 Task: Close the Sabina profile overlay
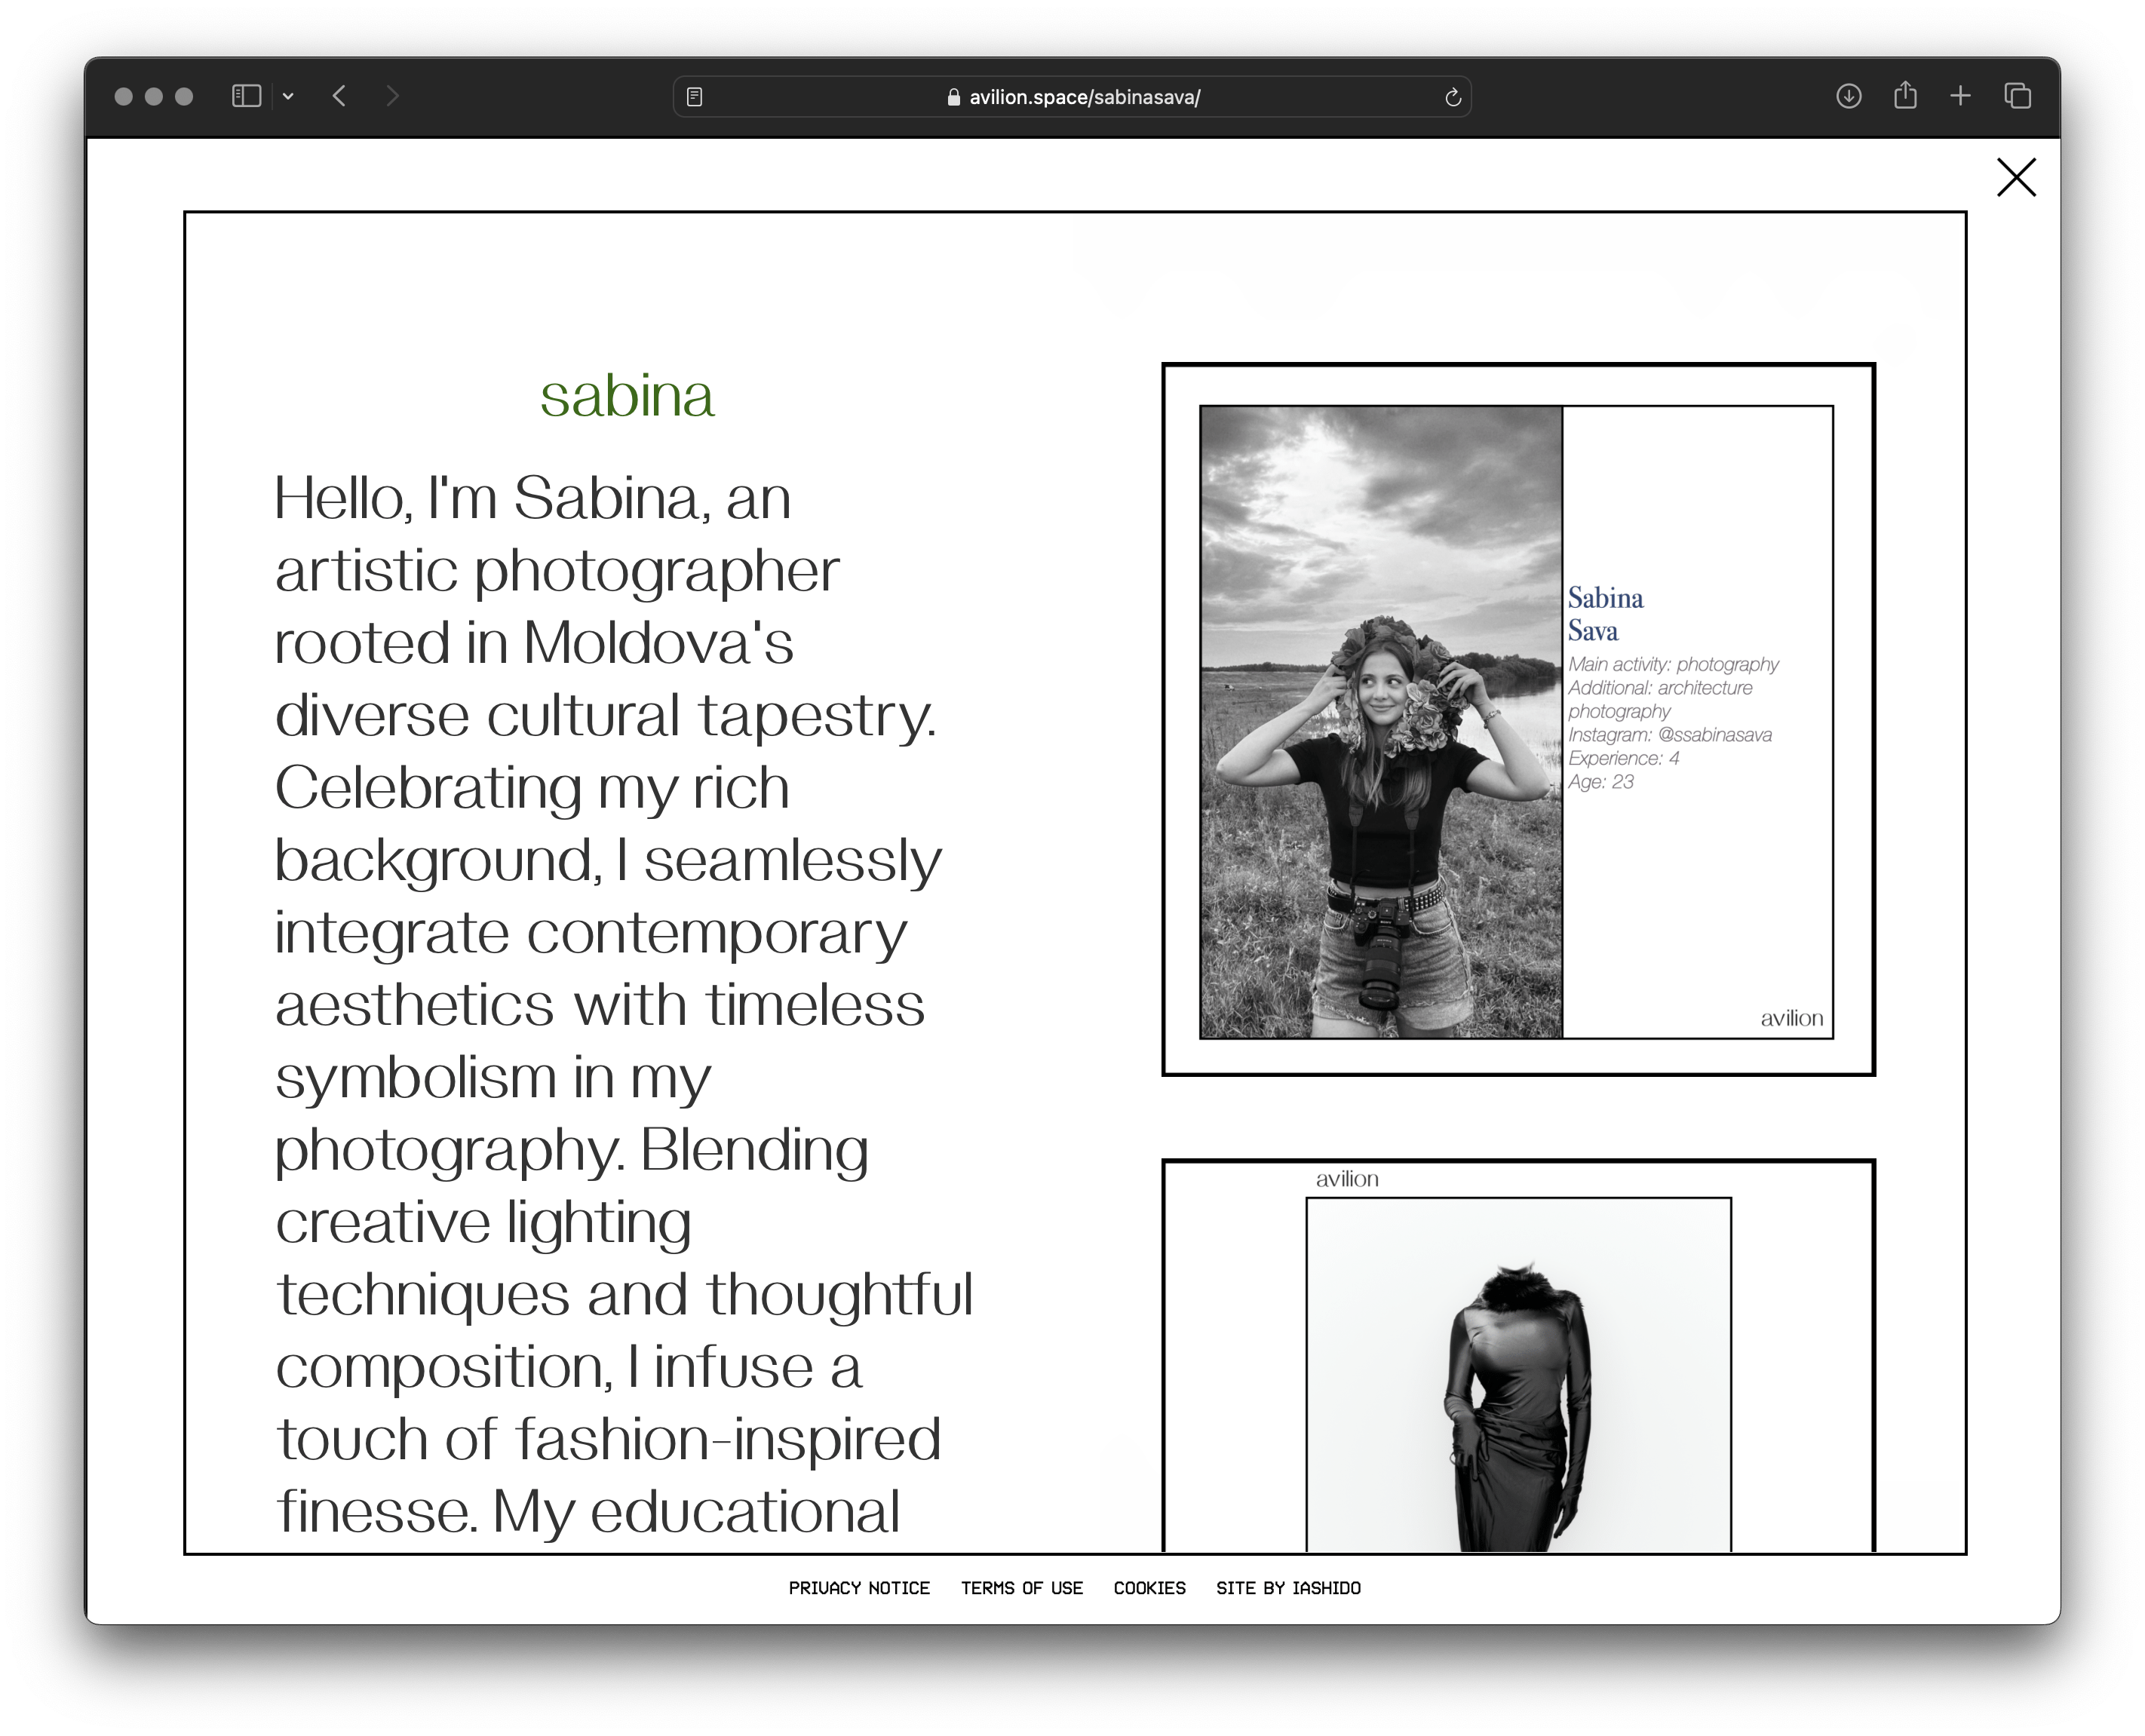coord(2015,178)
